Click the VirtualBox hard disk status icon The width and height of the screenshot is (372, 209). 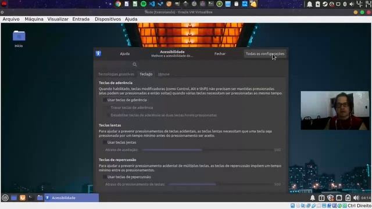292,206
